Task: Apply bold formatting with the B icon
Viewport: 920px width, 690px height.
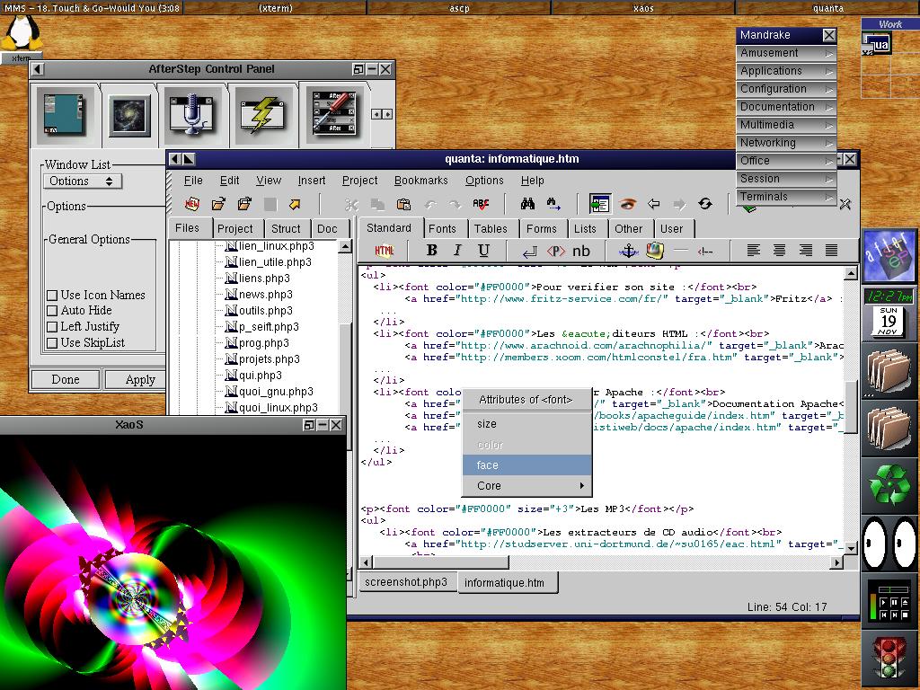Action: [x=431, y=251]
